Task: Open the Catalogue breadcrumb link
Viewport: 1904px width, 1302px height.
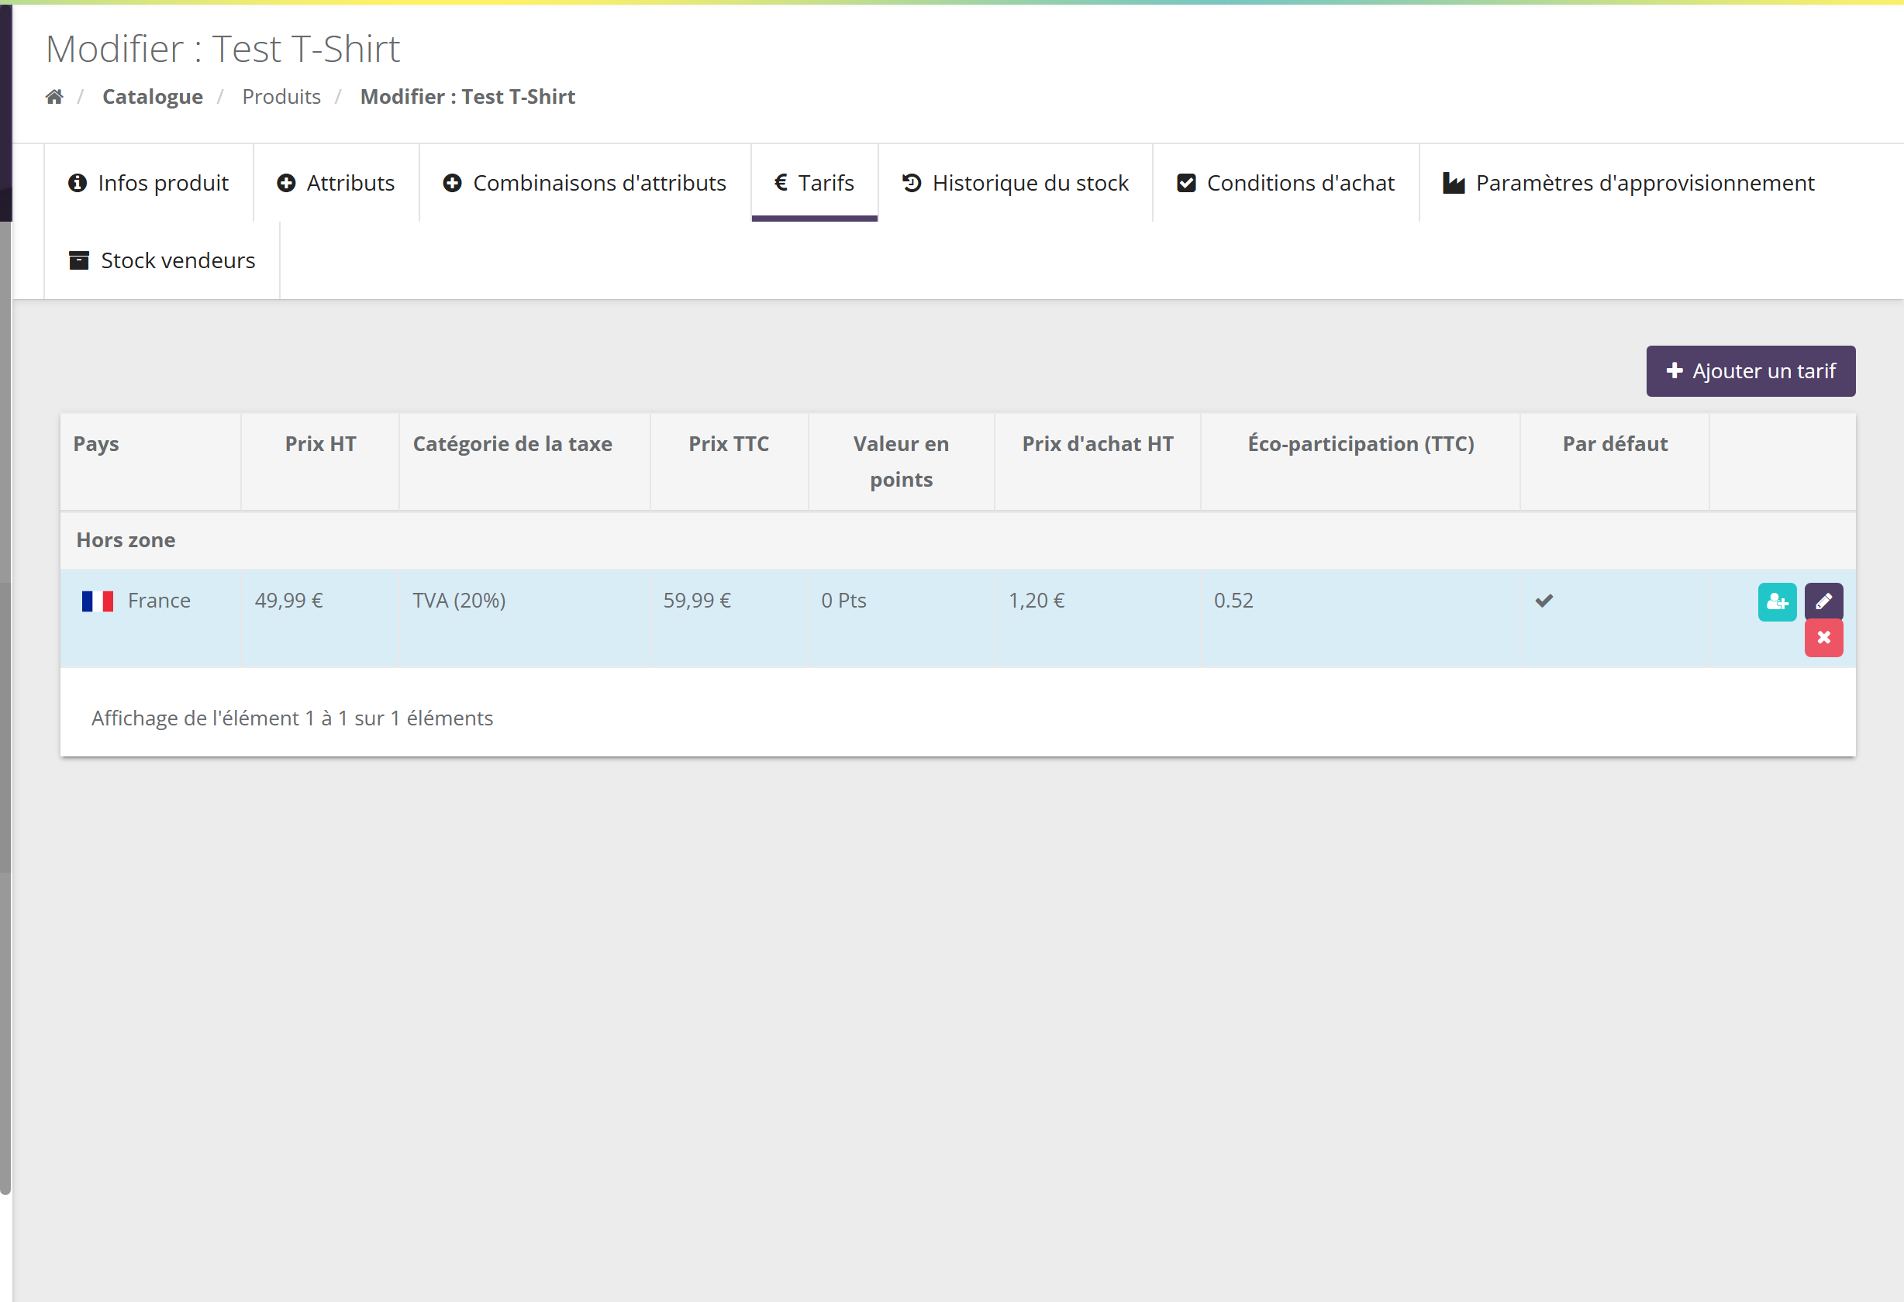Action: click(x=153, y=97)
